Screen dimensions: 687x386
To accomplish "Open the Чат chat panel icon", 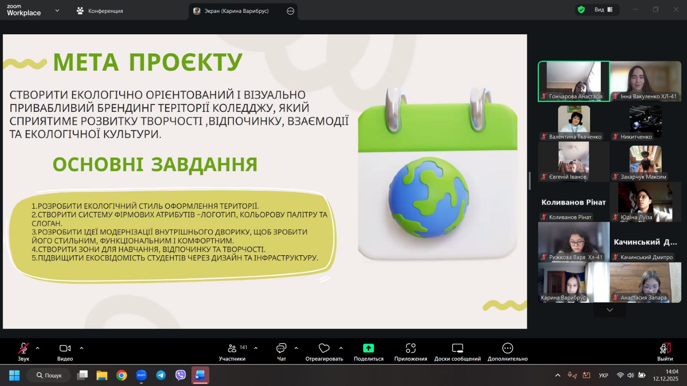I will coord(281,348).
